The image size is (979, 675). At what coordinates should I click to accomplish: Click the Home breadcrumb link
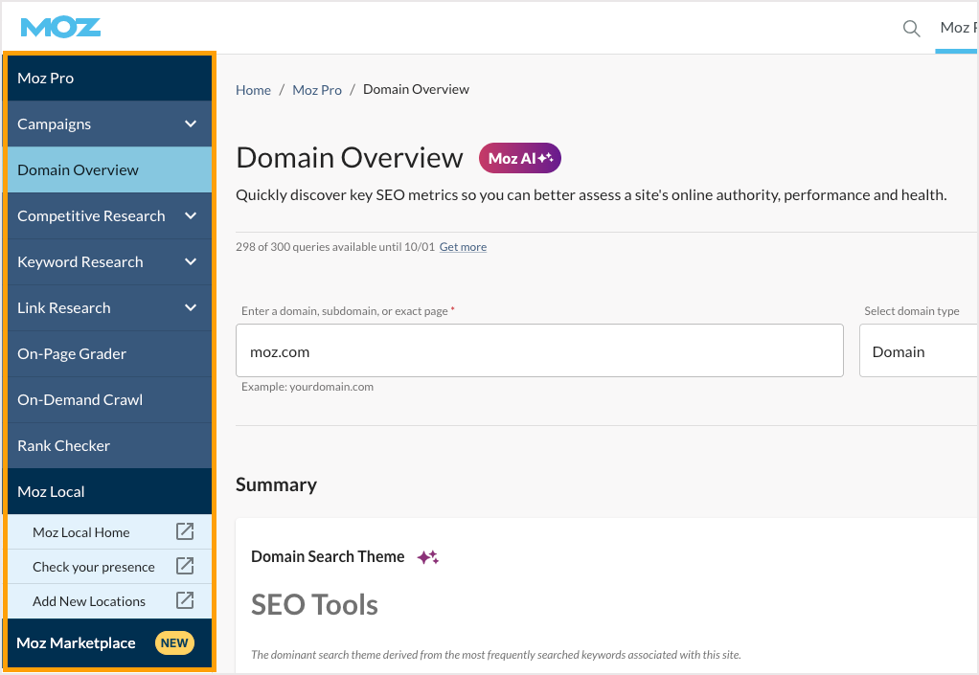pyautogui.click(x=253, y=90)
